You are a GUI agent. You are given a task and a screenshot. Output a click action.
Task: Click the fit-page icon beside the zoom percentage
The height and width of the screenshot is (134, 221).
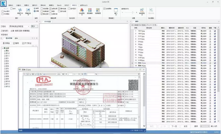tap(63, 74)
